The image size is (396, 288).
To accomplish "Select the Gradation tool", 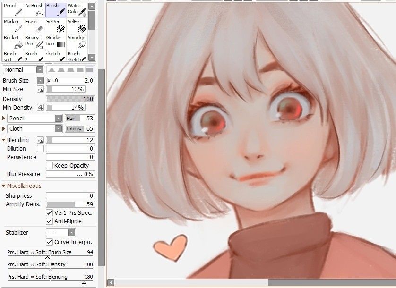I will pyautogui.click(x=56, y=42).
